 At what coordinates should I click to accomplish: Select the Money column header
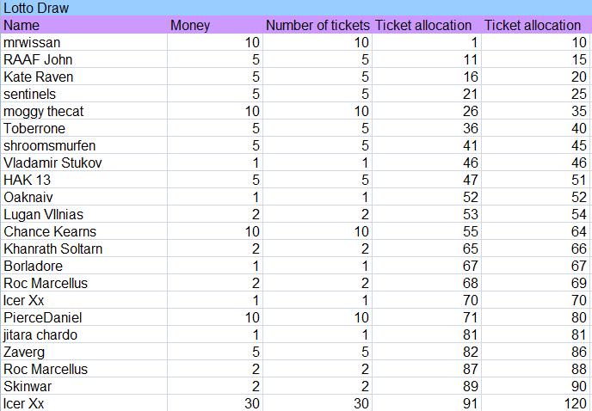click(190, 26)
